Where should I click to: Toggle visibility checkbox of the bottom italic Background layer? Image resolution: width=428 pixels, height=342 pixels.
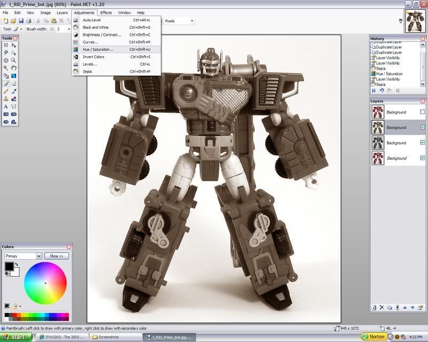click(x=423, y=158)
